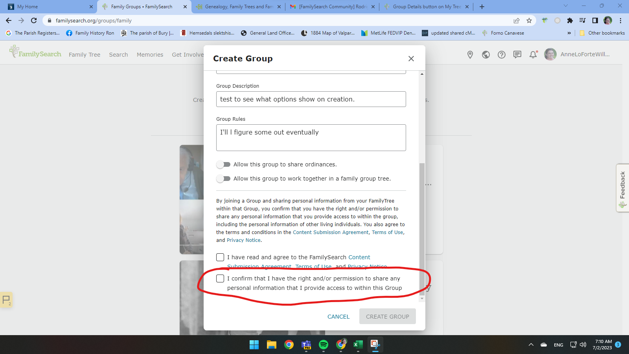Screen dimensions: 629x354
Task: Open File Explorer from the taskbar
Action: tap(272, 345)
